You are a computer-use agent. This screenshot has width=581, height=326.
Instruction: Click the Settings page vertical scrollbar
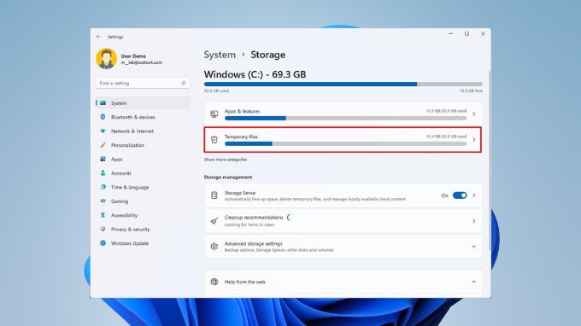click(x=489, y=160)
